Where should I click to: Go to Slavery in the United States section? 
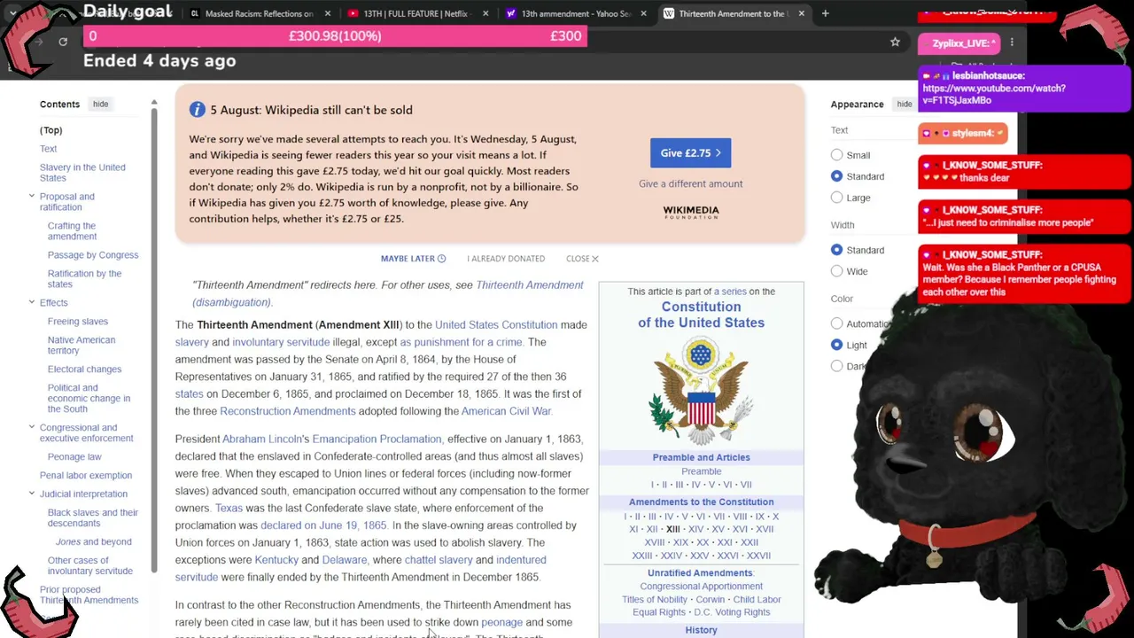pos(82,173)
